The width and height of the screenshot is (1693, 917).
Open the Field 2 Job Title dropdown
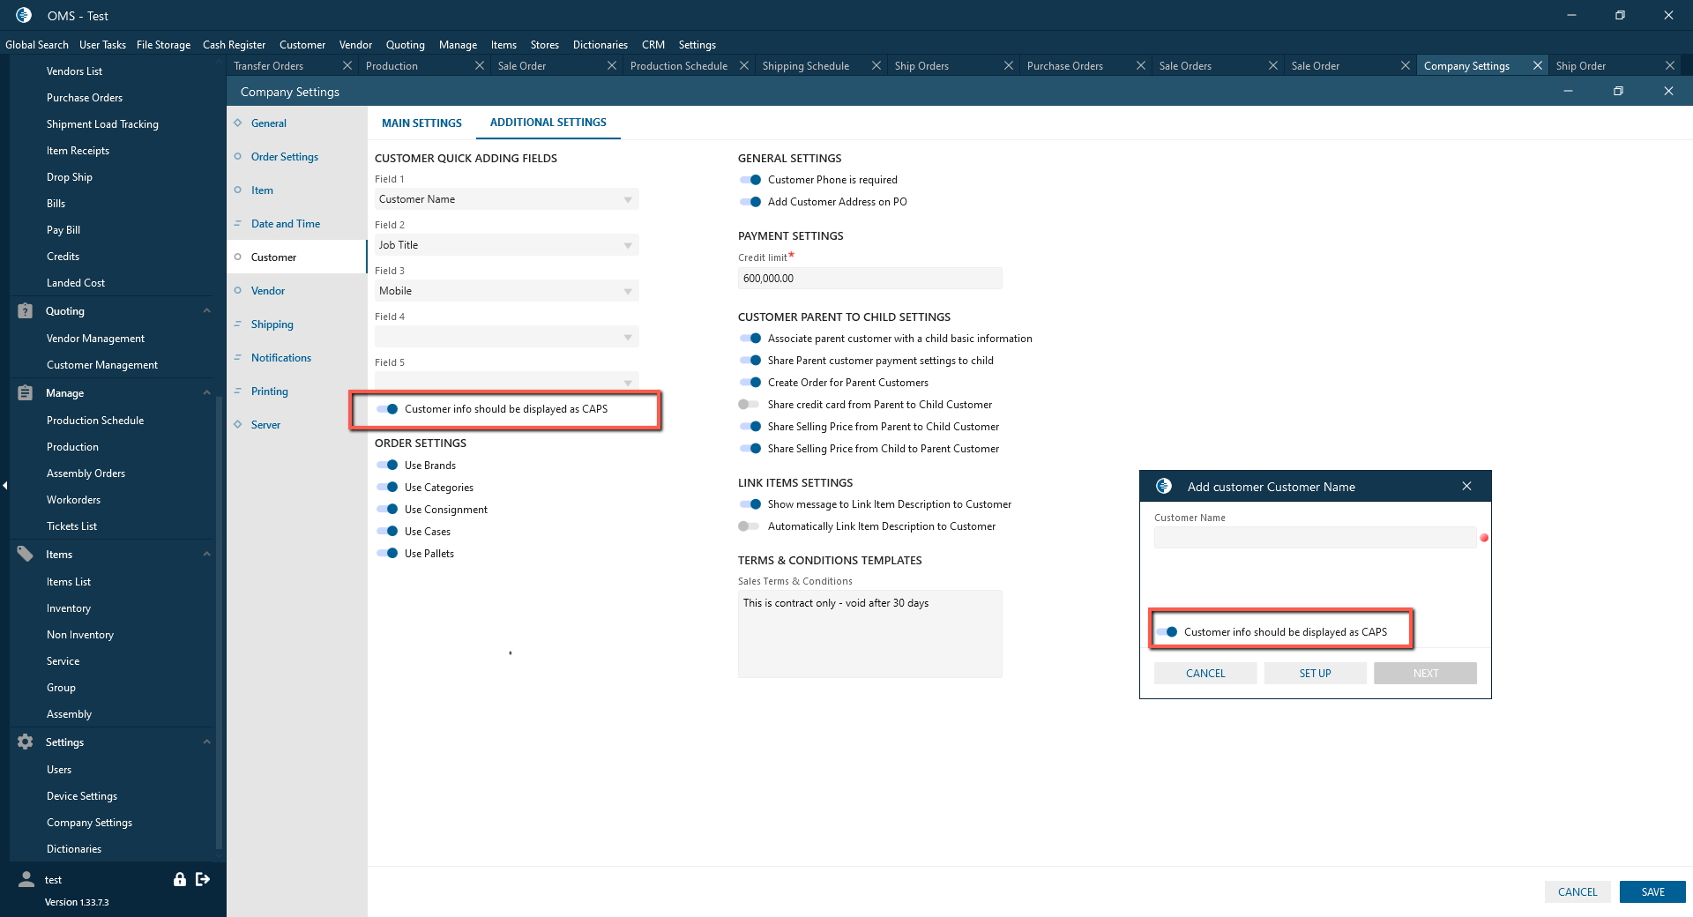coord(506,245)
